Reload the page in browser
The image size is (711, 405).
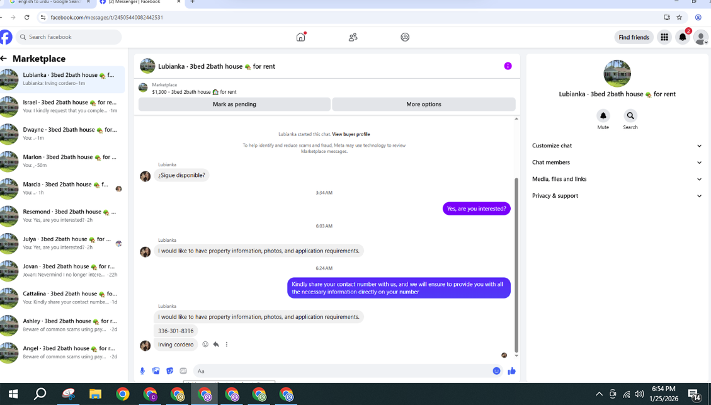(x=26, y=17)
